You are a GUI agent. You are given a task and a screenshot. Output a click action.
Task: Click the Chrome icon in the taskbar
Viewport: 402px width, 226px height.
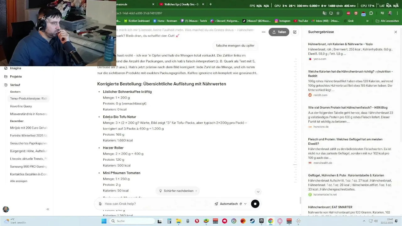click(x=270, y=221)
